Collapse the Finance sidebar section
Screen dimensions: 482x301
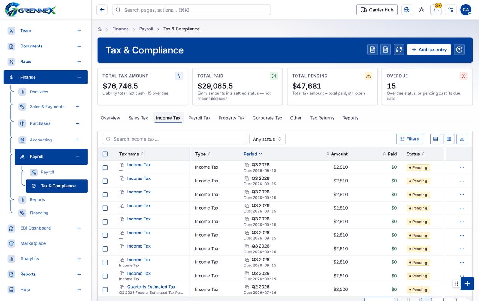coord(79,77)
